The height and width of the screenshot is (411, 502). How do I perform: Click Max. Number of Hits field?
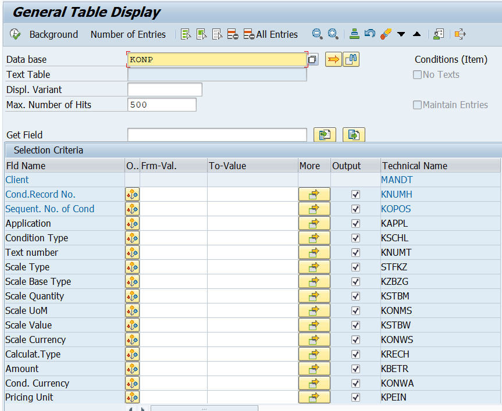pos(162,105)
